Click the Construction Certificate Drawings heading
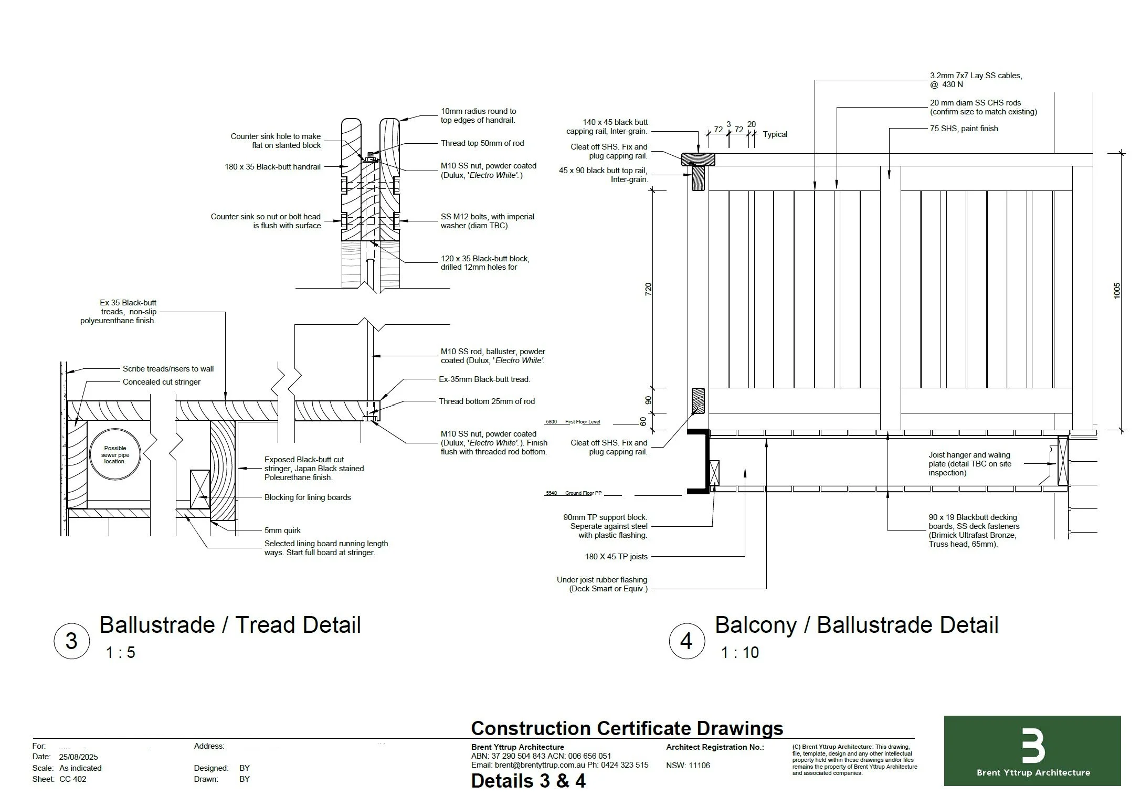 (x=627, y=729)
